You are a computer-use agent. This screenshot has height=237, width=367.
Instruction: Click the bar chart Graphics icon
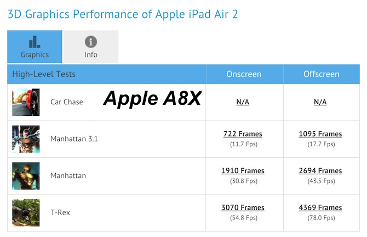point(35,42)
